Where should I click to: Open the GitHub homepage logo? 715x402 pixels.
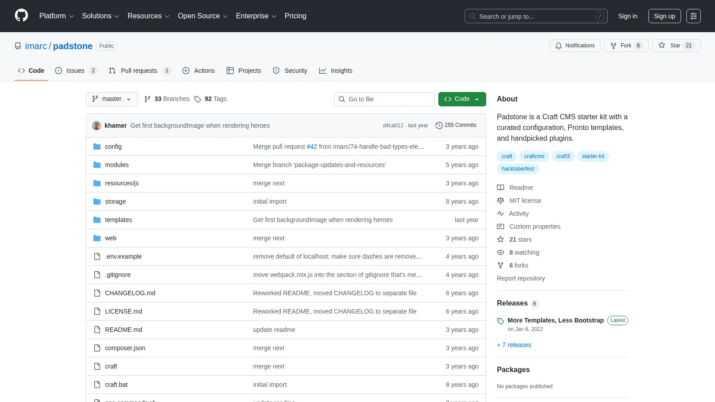pyautogui.click(x=21, y=16)
